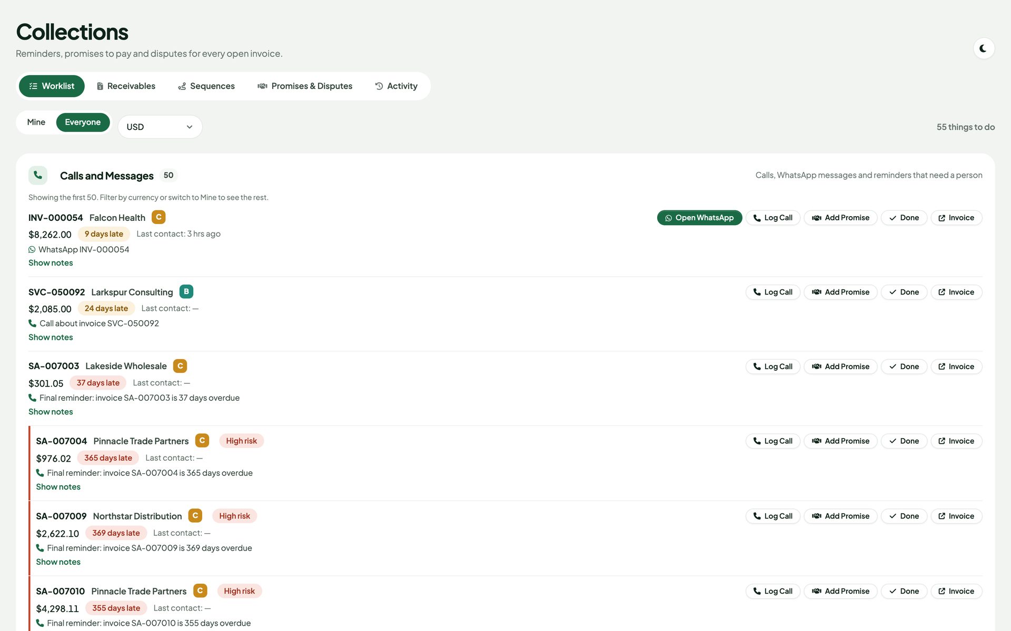Click invoice number SA-007010
This screenshot has width=1011, height=631.
tap(61, 592)
